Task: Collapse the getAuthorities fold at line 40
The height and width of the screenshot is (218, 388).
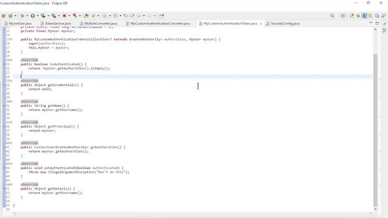Action: click(11, 143)
